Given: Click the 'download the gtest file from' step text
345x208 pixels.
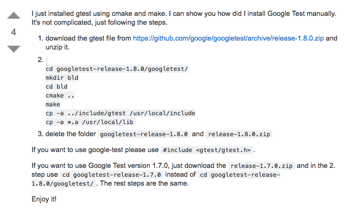Looking at the screenshot, I should click(x=88, y=38).
